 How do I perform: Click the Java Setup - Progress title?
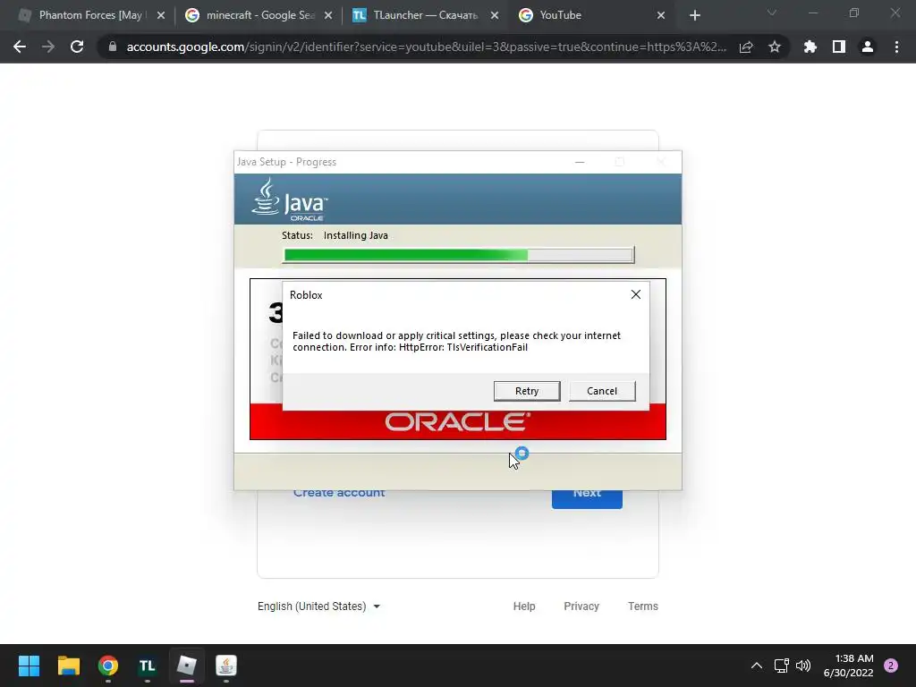click(286, 162)
